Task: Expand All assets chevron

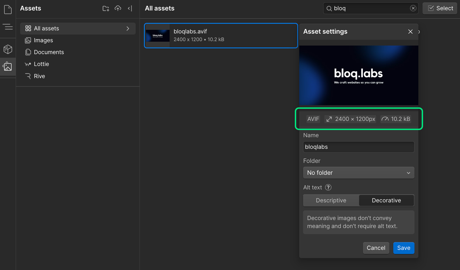Action: 128,28
